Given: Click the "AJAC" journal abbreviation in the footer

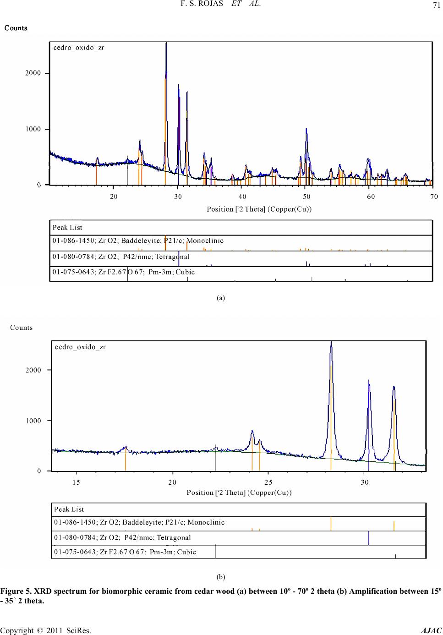Looking at the screenshot, I should tap(432, 630).
